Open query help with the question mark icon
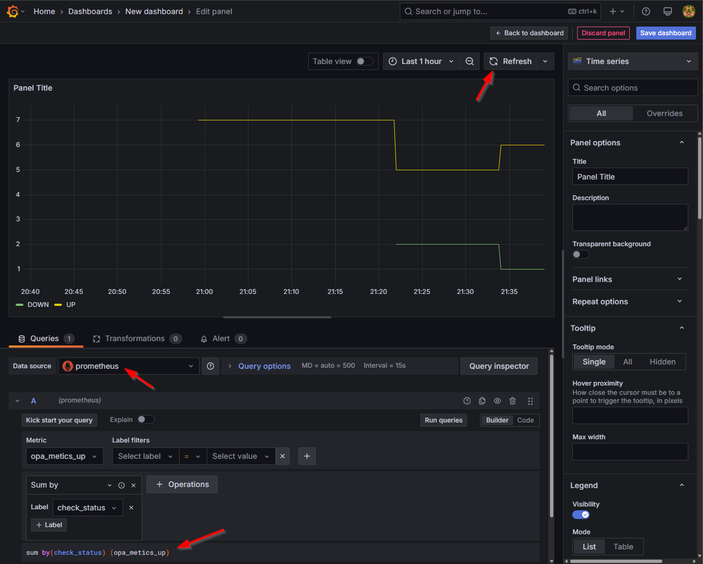 467,401
